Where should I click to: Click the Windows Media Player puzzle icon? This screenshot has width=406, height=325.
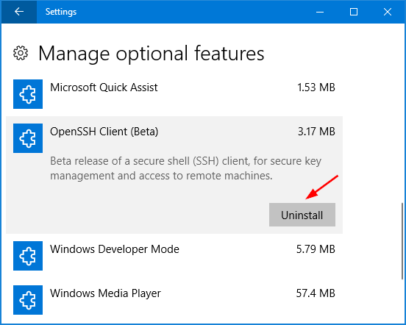click(x=28, y=300)
